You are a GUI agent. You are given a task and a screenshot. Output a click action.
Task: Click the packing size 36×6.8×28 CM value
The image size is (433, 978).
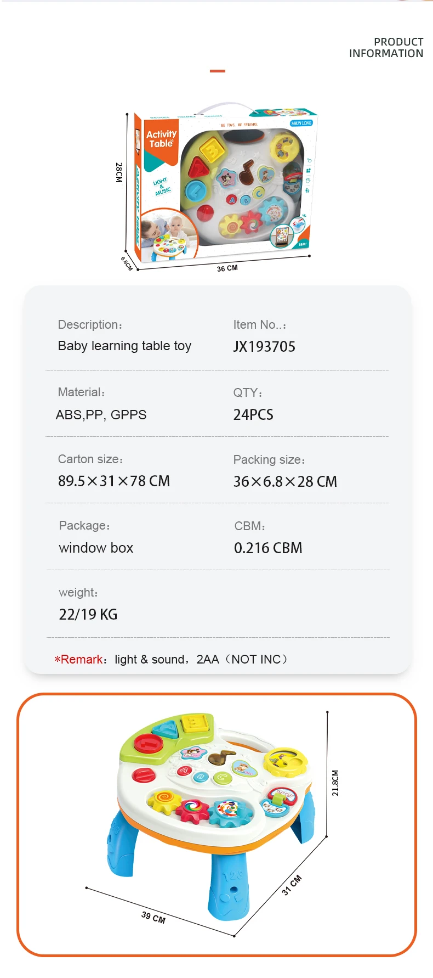pyautogui.click(x=285, y=482)
